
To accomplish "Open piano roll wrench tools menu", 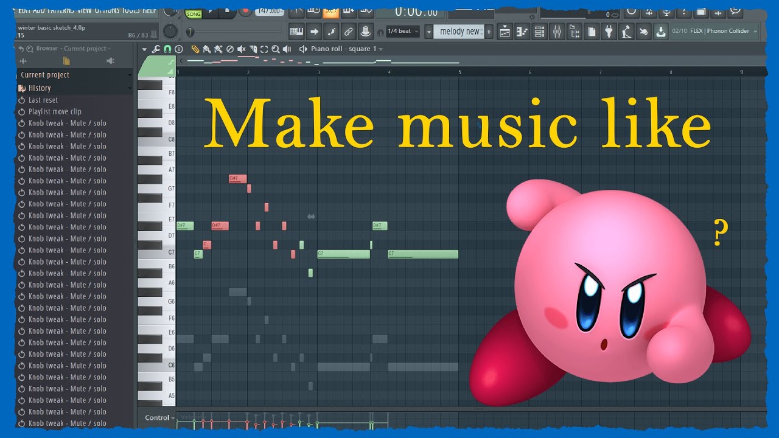I will point(155,49).
